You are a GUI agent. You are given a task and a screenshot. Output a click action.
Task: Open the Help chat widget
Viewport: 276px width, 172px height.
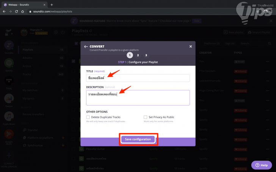point(261,165)
